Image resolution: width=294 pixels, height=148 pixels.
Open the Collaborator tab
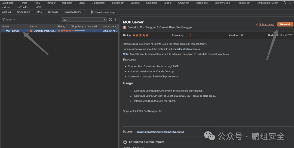(x=99, y=3)
